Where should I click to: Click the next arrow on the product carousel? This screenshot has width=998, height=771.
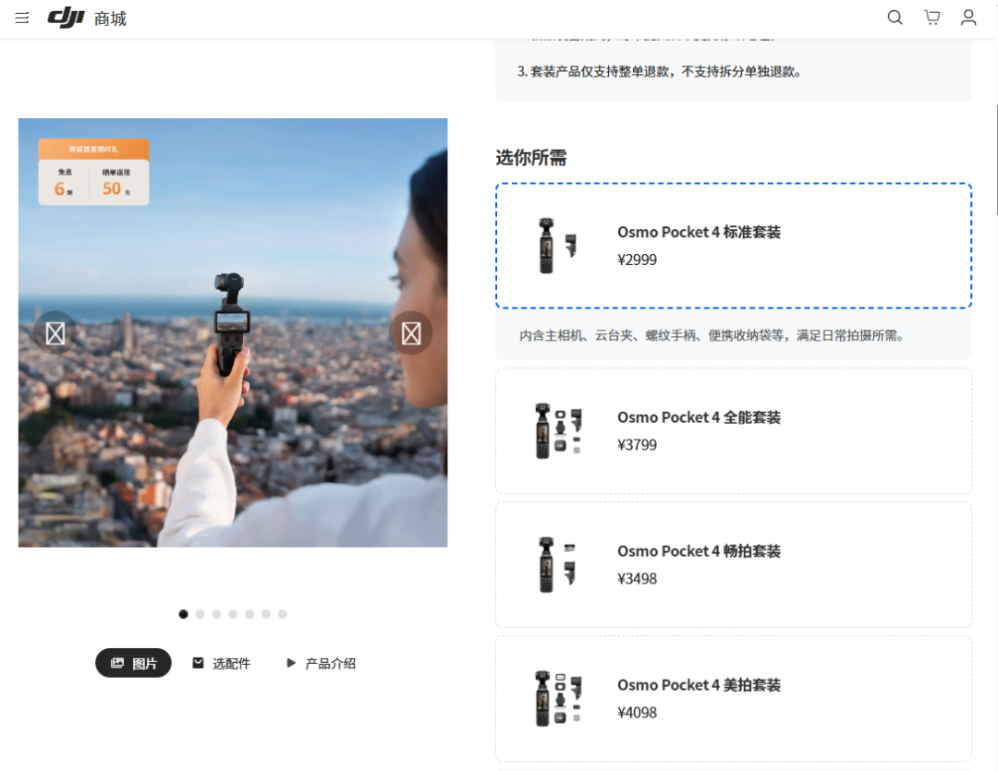pos(411,331)
